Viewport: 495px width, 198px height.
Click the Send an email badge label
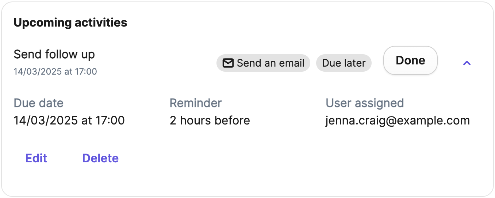click(270, 63)
